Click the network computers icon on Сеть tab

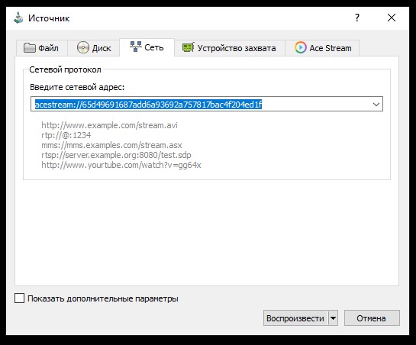(136, 47)
